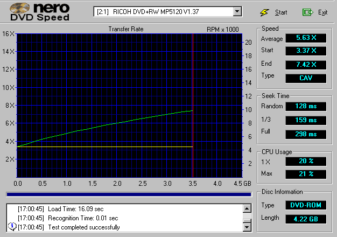337x237 pixels.
Task: Click the 4.5 GB label on the capacity axis
Action: (x=242, y=184)
